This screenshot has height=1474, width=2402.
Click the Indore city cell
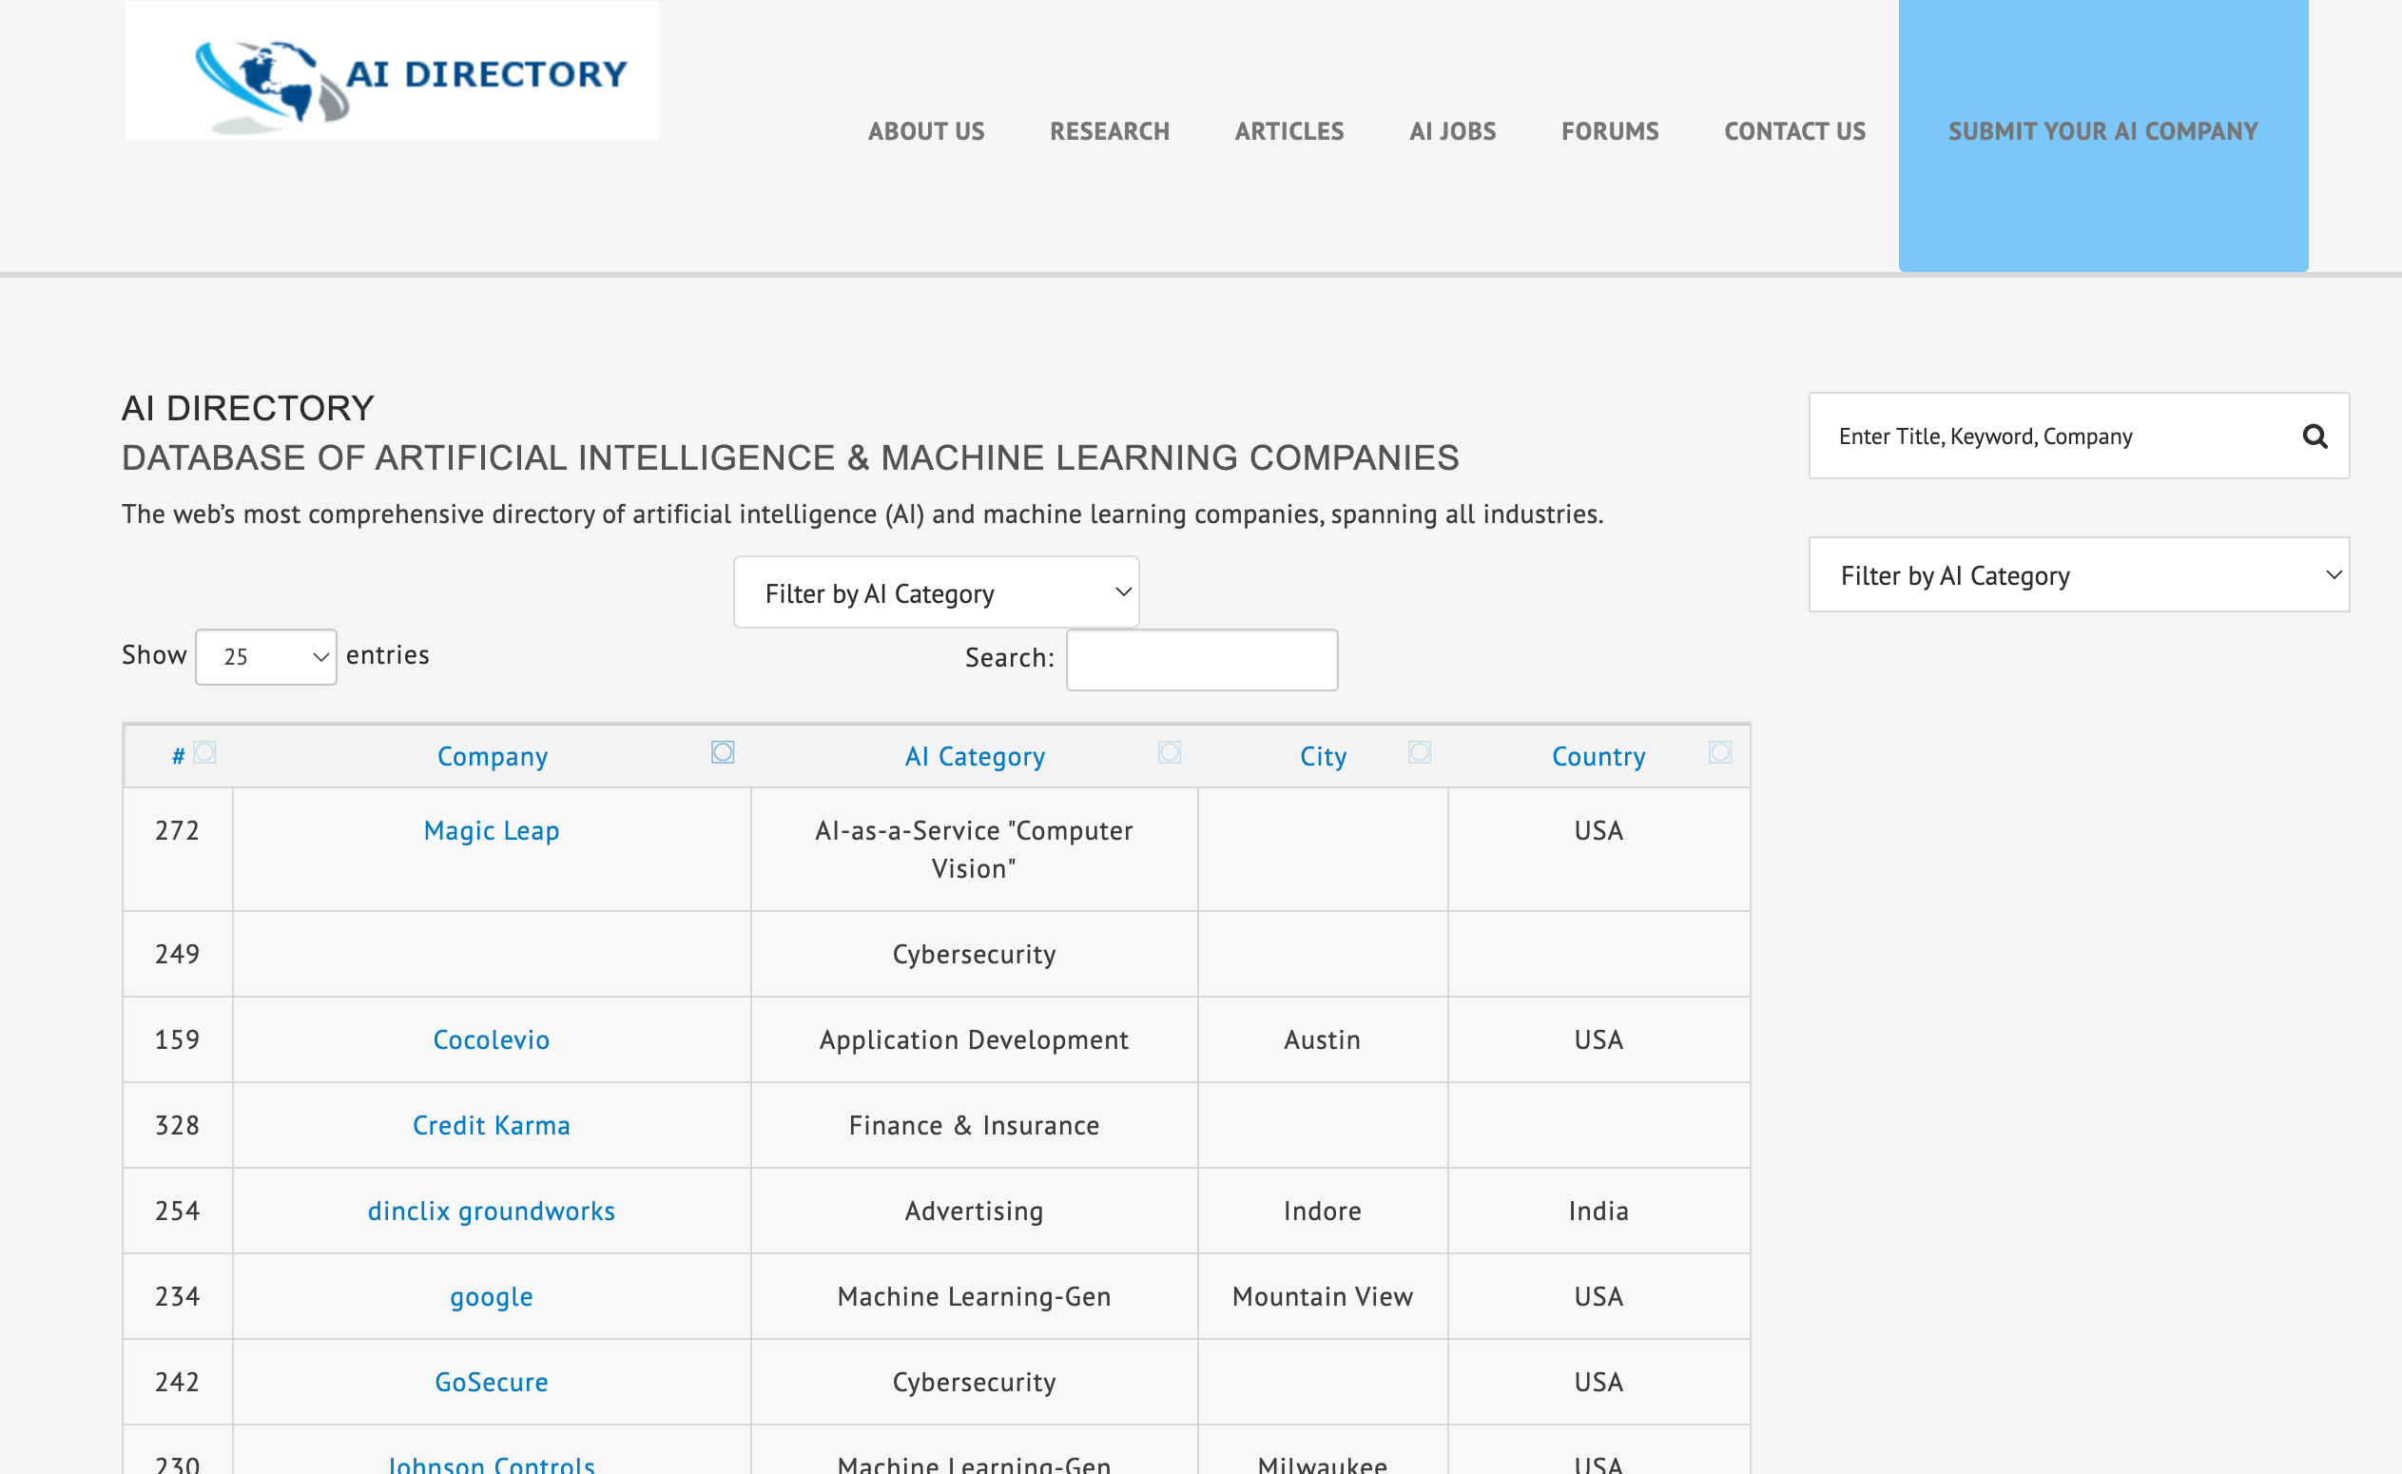(1323, 1211)
